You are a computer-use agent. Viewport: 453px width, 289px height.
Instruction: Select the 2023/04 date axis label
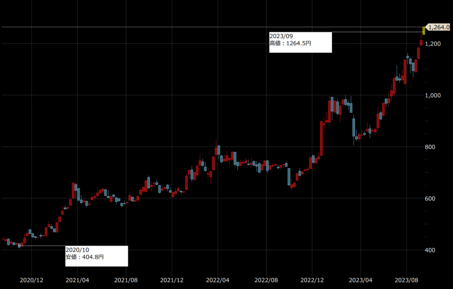[361, 280]
